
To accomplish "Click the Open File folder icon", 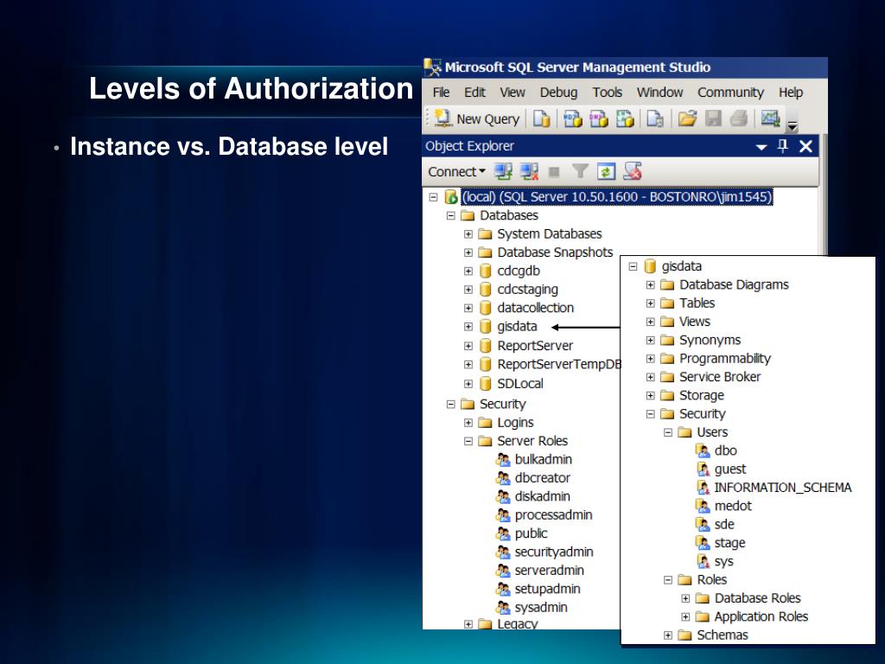I will pyautogui.click(x=687, y=118).
